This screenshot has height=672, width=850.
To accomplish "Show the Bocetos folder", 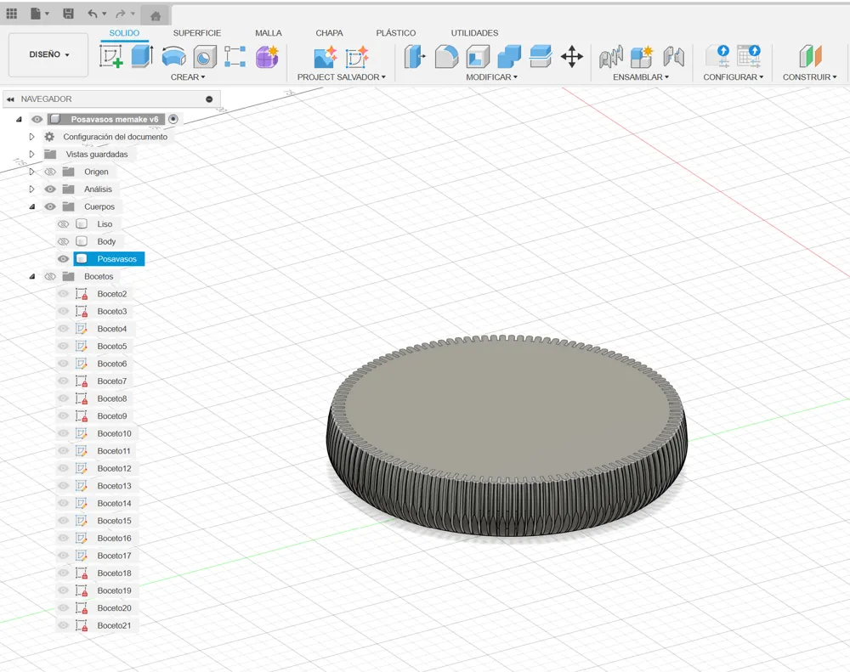I will [50, 276].
